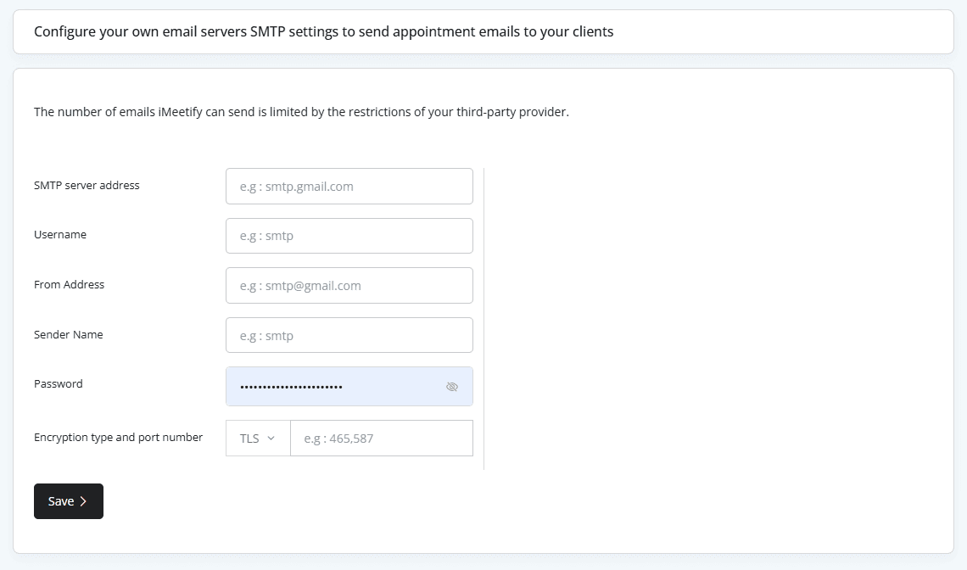Click the vertical divider right of the form
The height and width of the screenshot is (570, 967).
click(x=483, y=318)
